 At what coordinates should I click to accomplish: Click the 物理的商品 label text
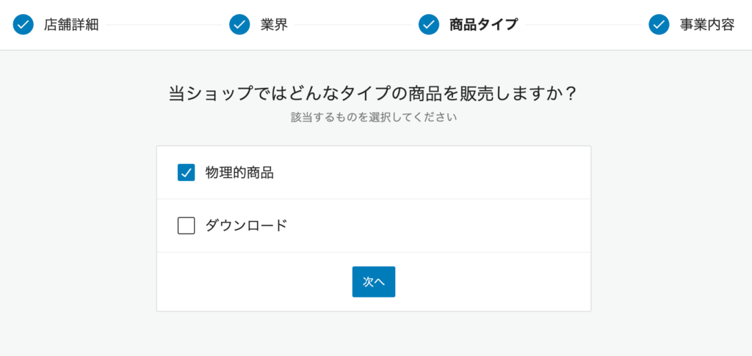[x=240, y=173]
